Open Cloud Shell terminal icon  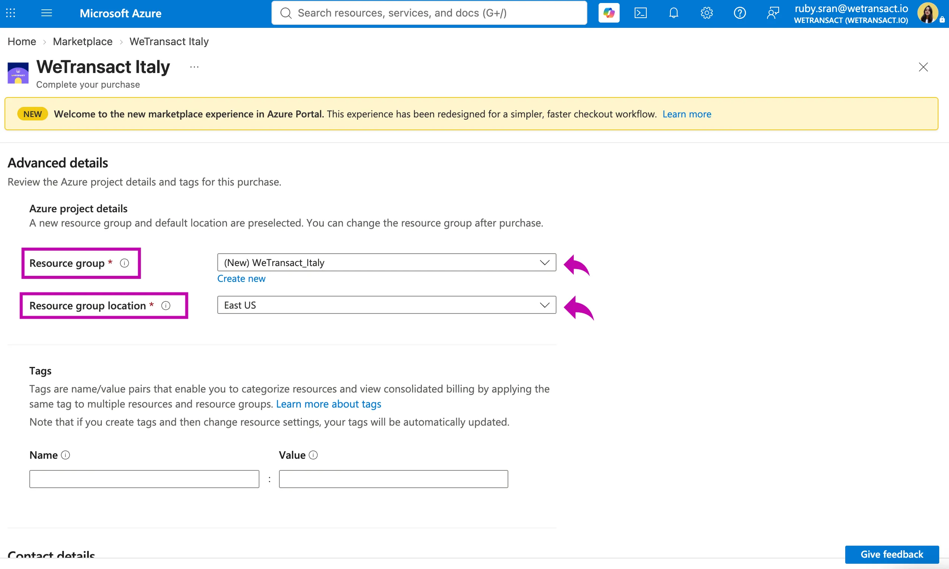click(641, 13)
